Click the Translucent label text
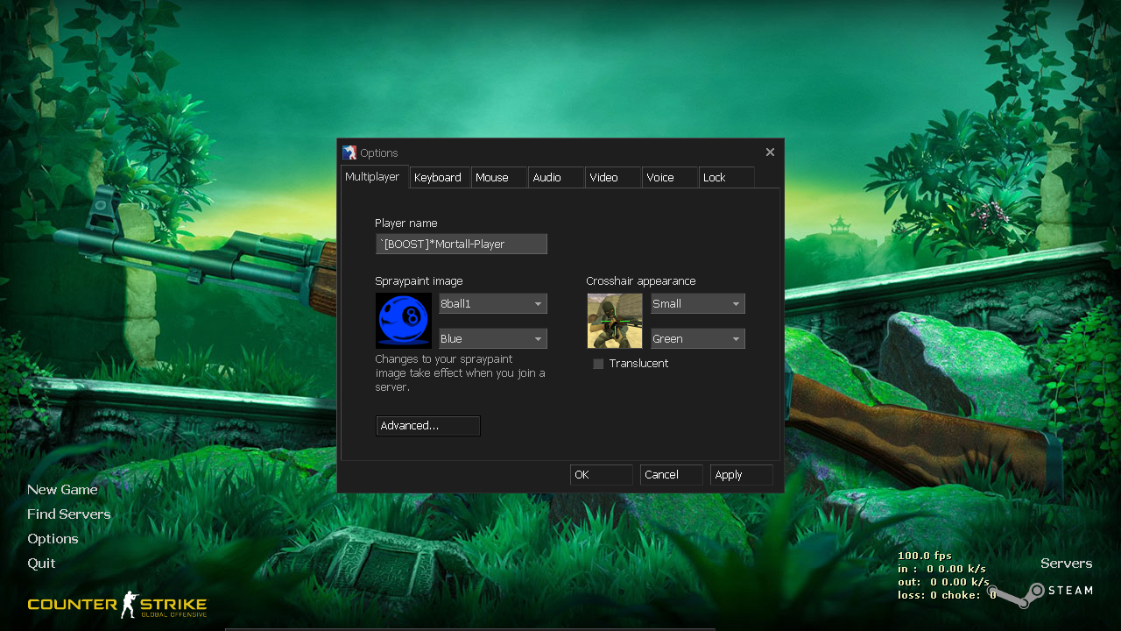 [x=638, y=363]
